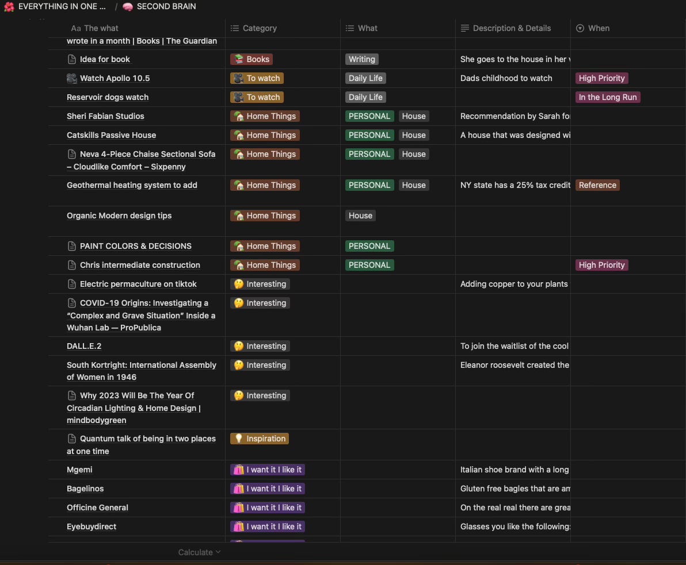Image resolution: width=686 pixels, height=565 pixels.
Task: Click the High Priority tag for Chris construction
Action: 601,265
